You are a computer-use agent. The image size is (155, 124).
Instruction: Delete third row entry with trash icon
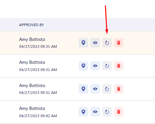(119, 89)
